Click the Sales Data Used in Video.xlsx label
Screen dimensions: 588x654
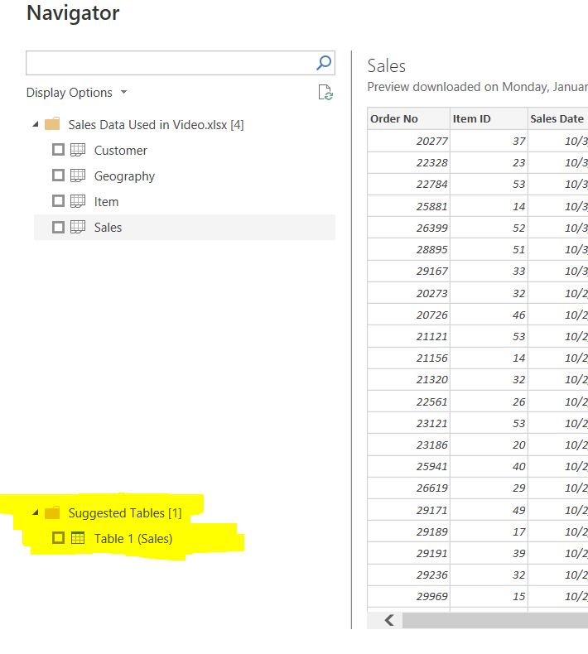(156, 125)
